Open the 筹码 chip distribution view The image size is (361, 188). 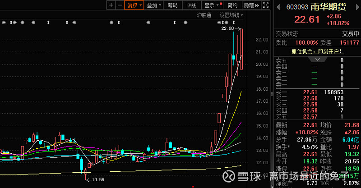(x=172, y=5)
